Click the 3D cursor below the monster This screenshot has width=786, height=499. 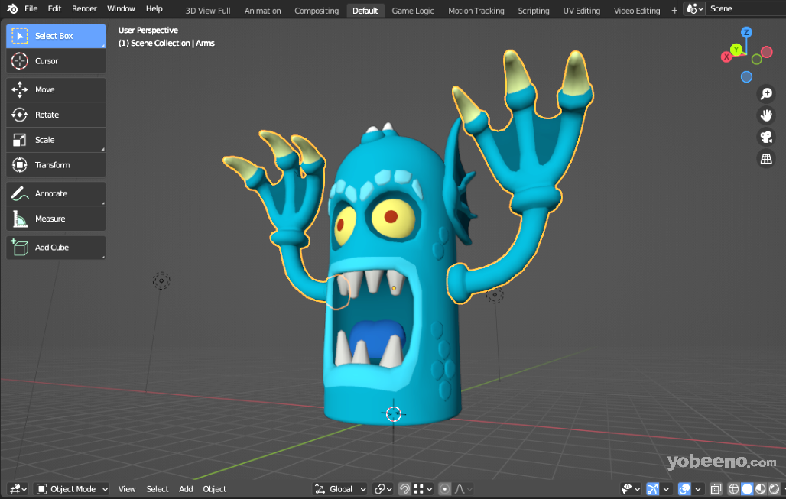[x=394, y=414]
